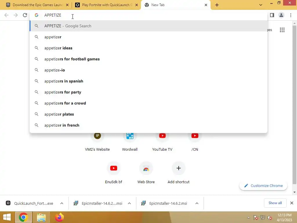Pick appetizers for football games suggestion
This screenshot has height=223, width=297.
pos(149,59)
